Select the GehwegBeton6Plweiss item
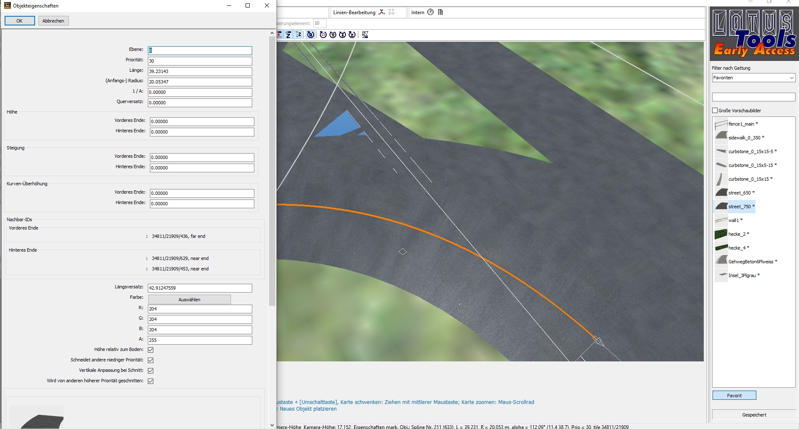The width and height of the screenshot is (799, 429). (746, 262)
